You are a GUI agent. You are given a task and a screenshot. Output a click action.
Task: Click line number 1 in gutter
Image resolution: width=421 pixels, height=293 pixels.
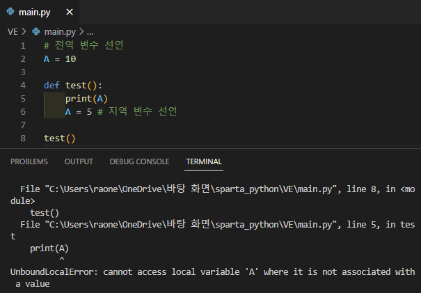point(23,46)
